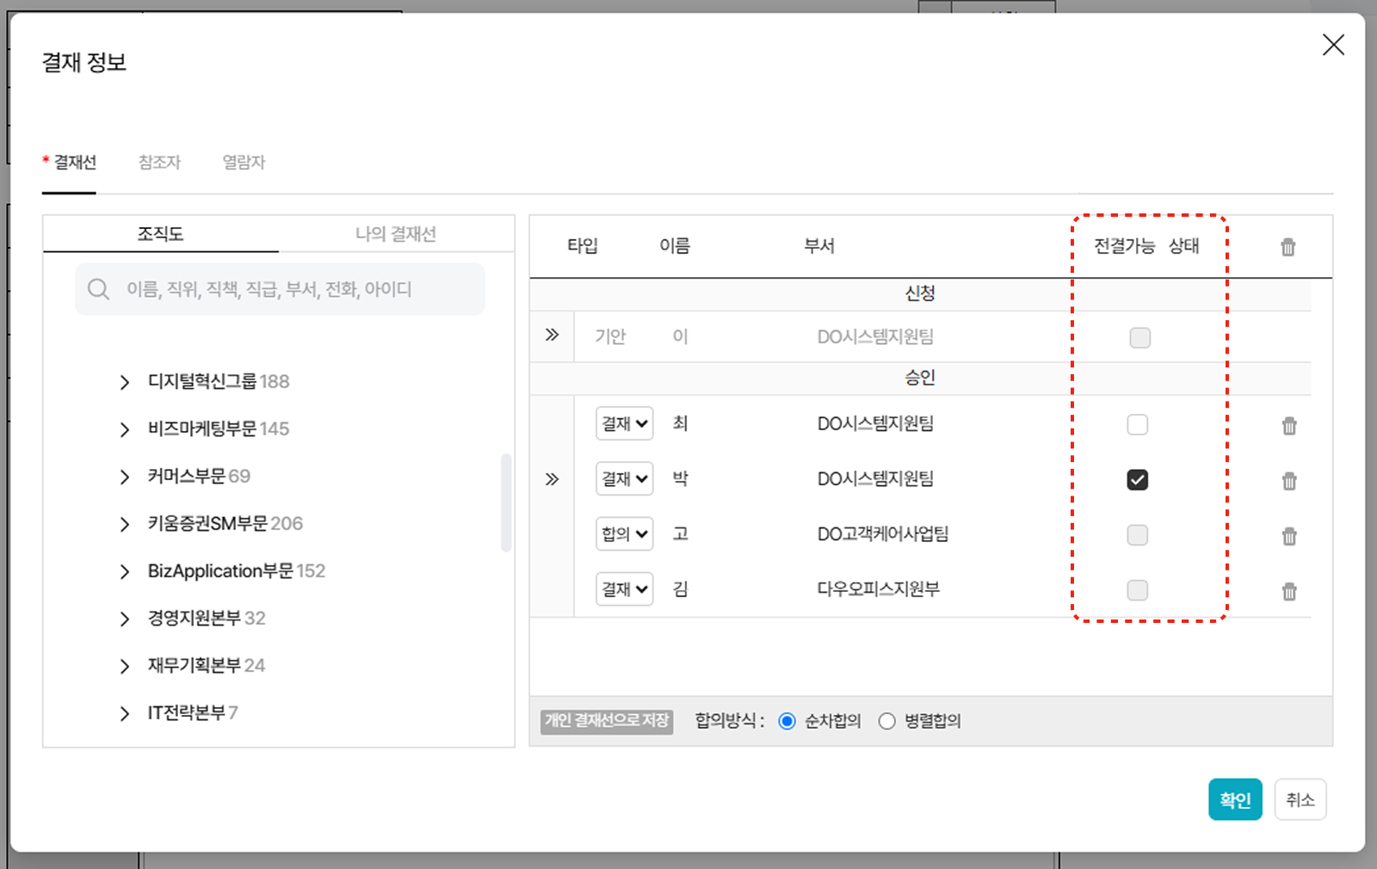Viewport: 1377px width, 869px height.
Task: Click the double arrow in the 승인 section
Action: (x=552, y=479)
